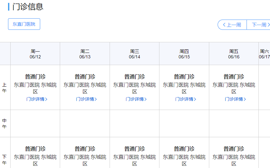This screenshot has height=168, width=270.
Task: Click the 东直门医院 hospital filter button
Action: coord(24,24)
